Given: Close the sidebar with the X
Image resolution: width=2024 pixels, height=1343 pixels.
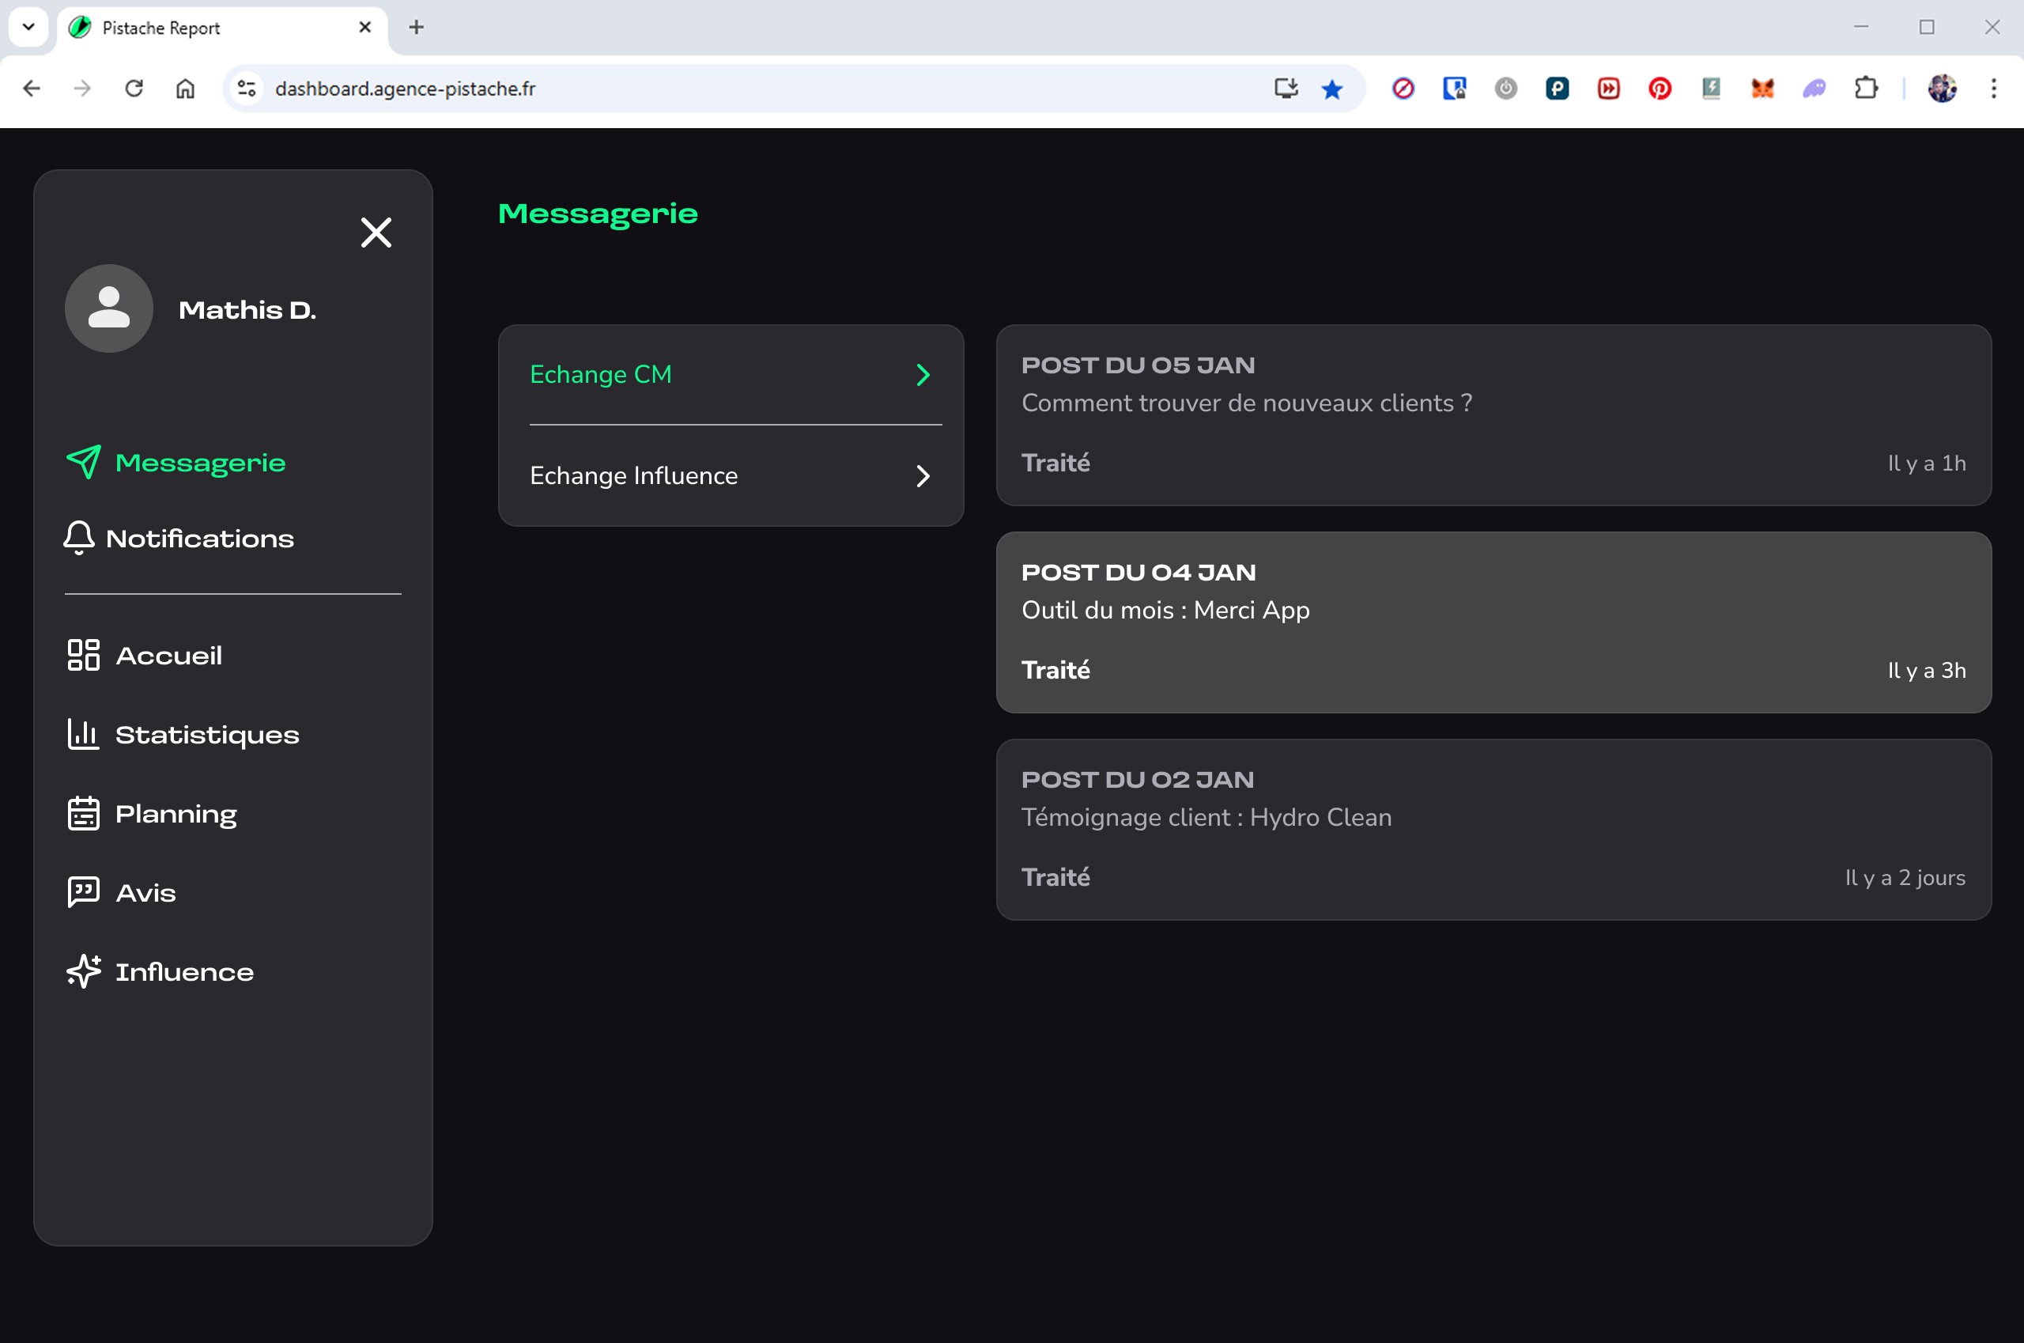Looking at the screenshot, I should coord(376,232).
